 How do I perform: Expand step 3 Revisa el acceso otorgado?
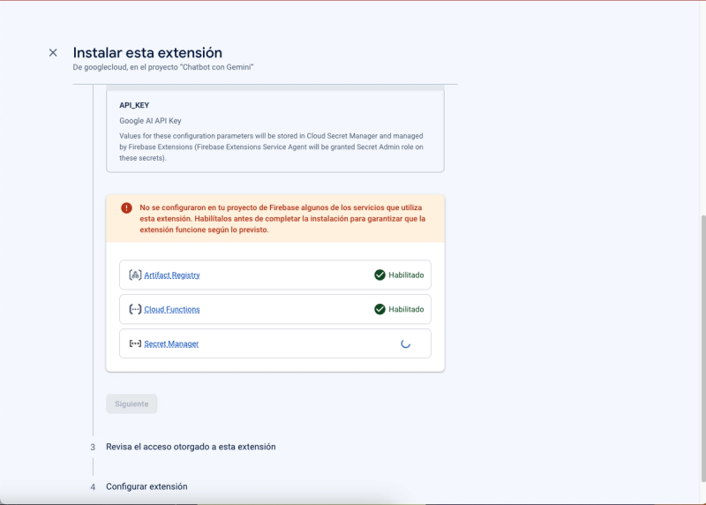pyautogui.click(x=191, y=447)
